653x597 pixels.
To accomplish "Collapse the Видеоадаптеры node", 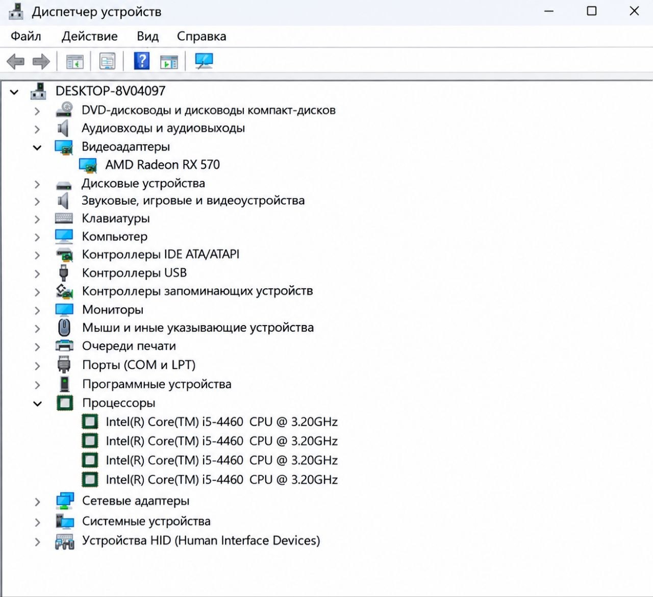I will [37, 148].
